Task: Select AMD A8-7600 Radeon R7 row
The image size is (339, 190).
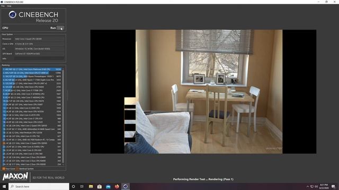Action: (x=32, y=140)
